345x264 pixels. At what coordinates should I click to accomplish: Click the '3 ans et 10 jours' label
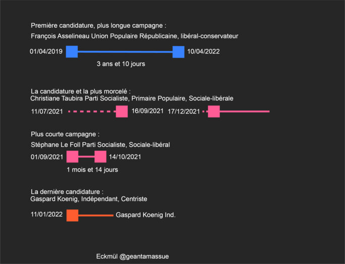tap(121, 64)
